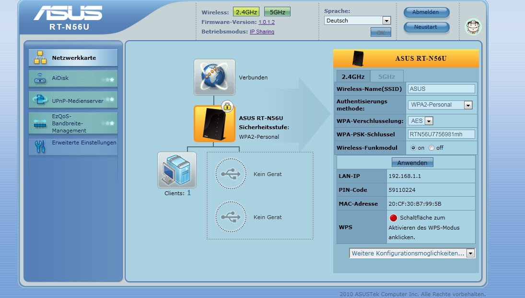Open AiDisk menu item
This screenshot has width=525, height=298.
click(73, 78)
